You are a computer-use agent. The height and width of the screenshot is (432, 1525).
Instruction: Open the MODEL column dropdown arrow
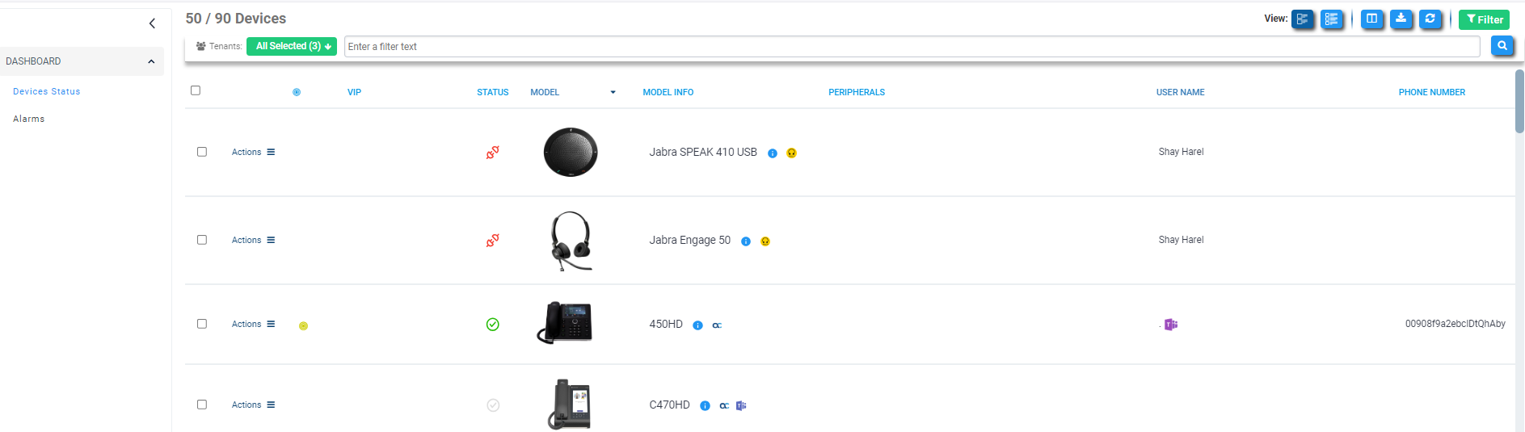coord(613,93)
